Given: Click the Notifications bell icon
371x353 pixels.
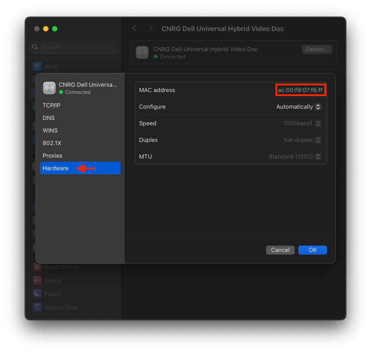Looking at the screenshot, I should (37, 267).
